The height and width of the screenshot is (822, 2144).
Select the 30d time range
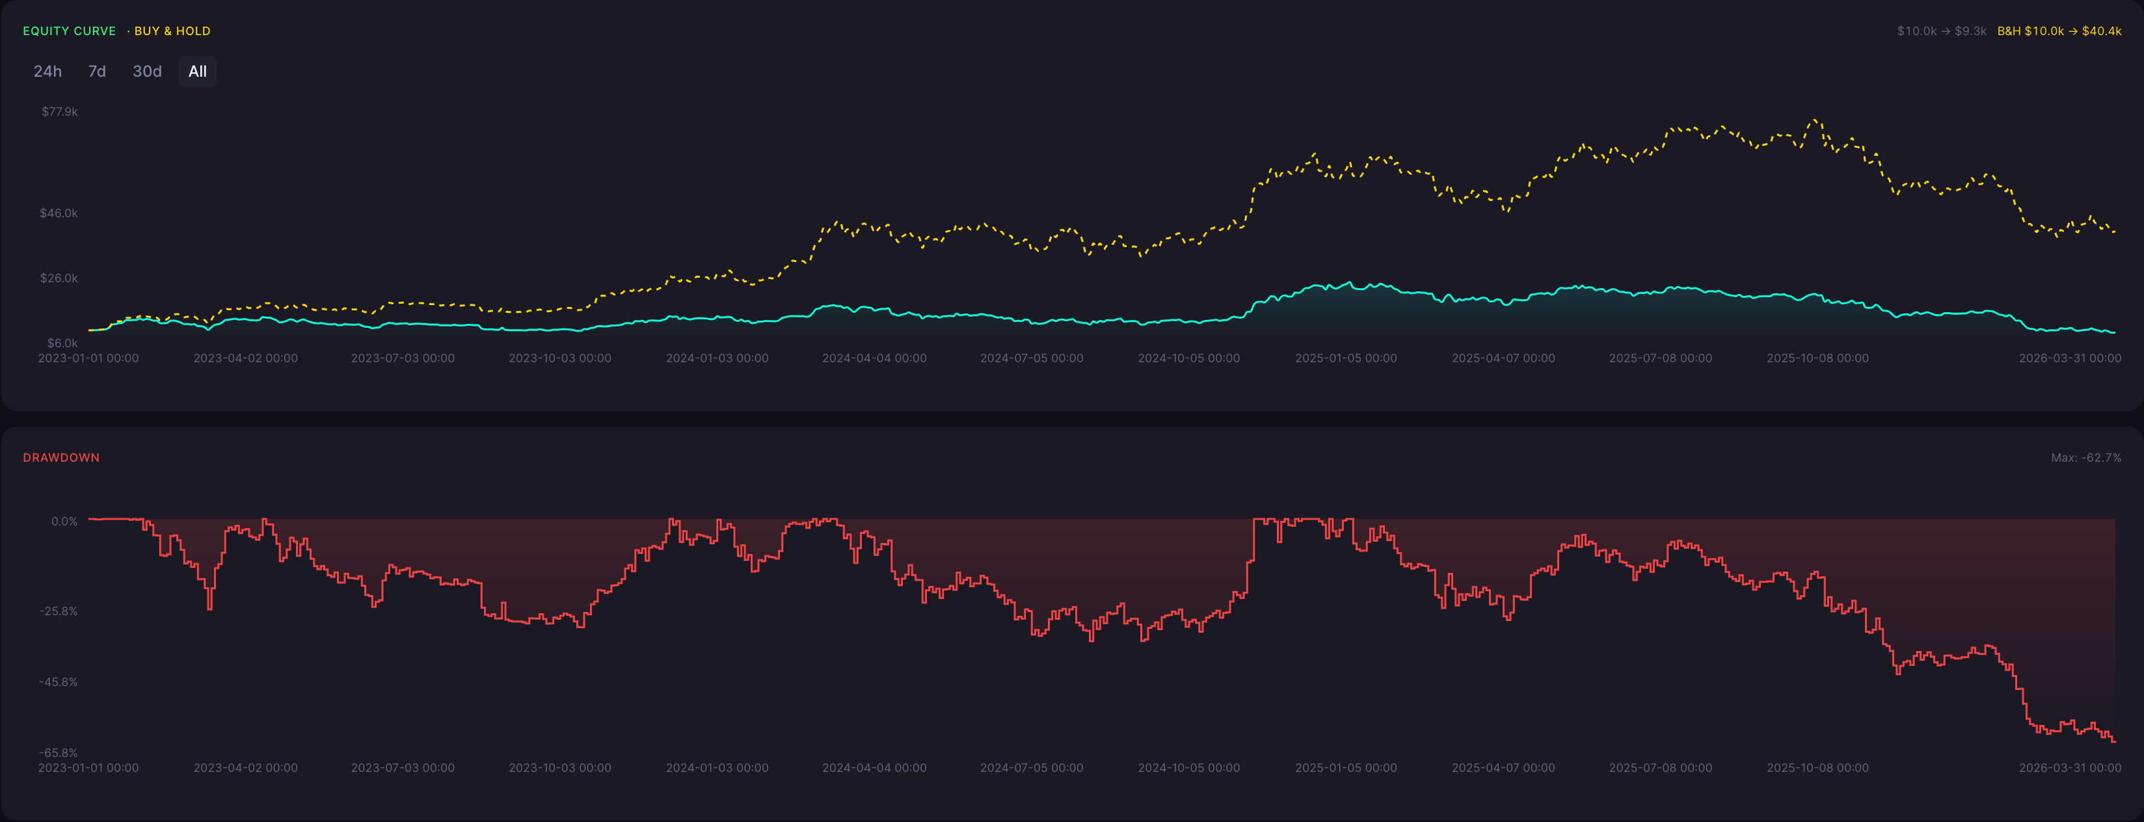(147, 72)
